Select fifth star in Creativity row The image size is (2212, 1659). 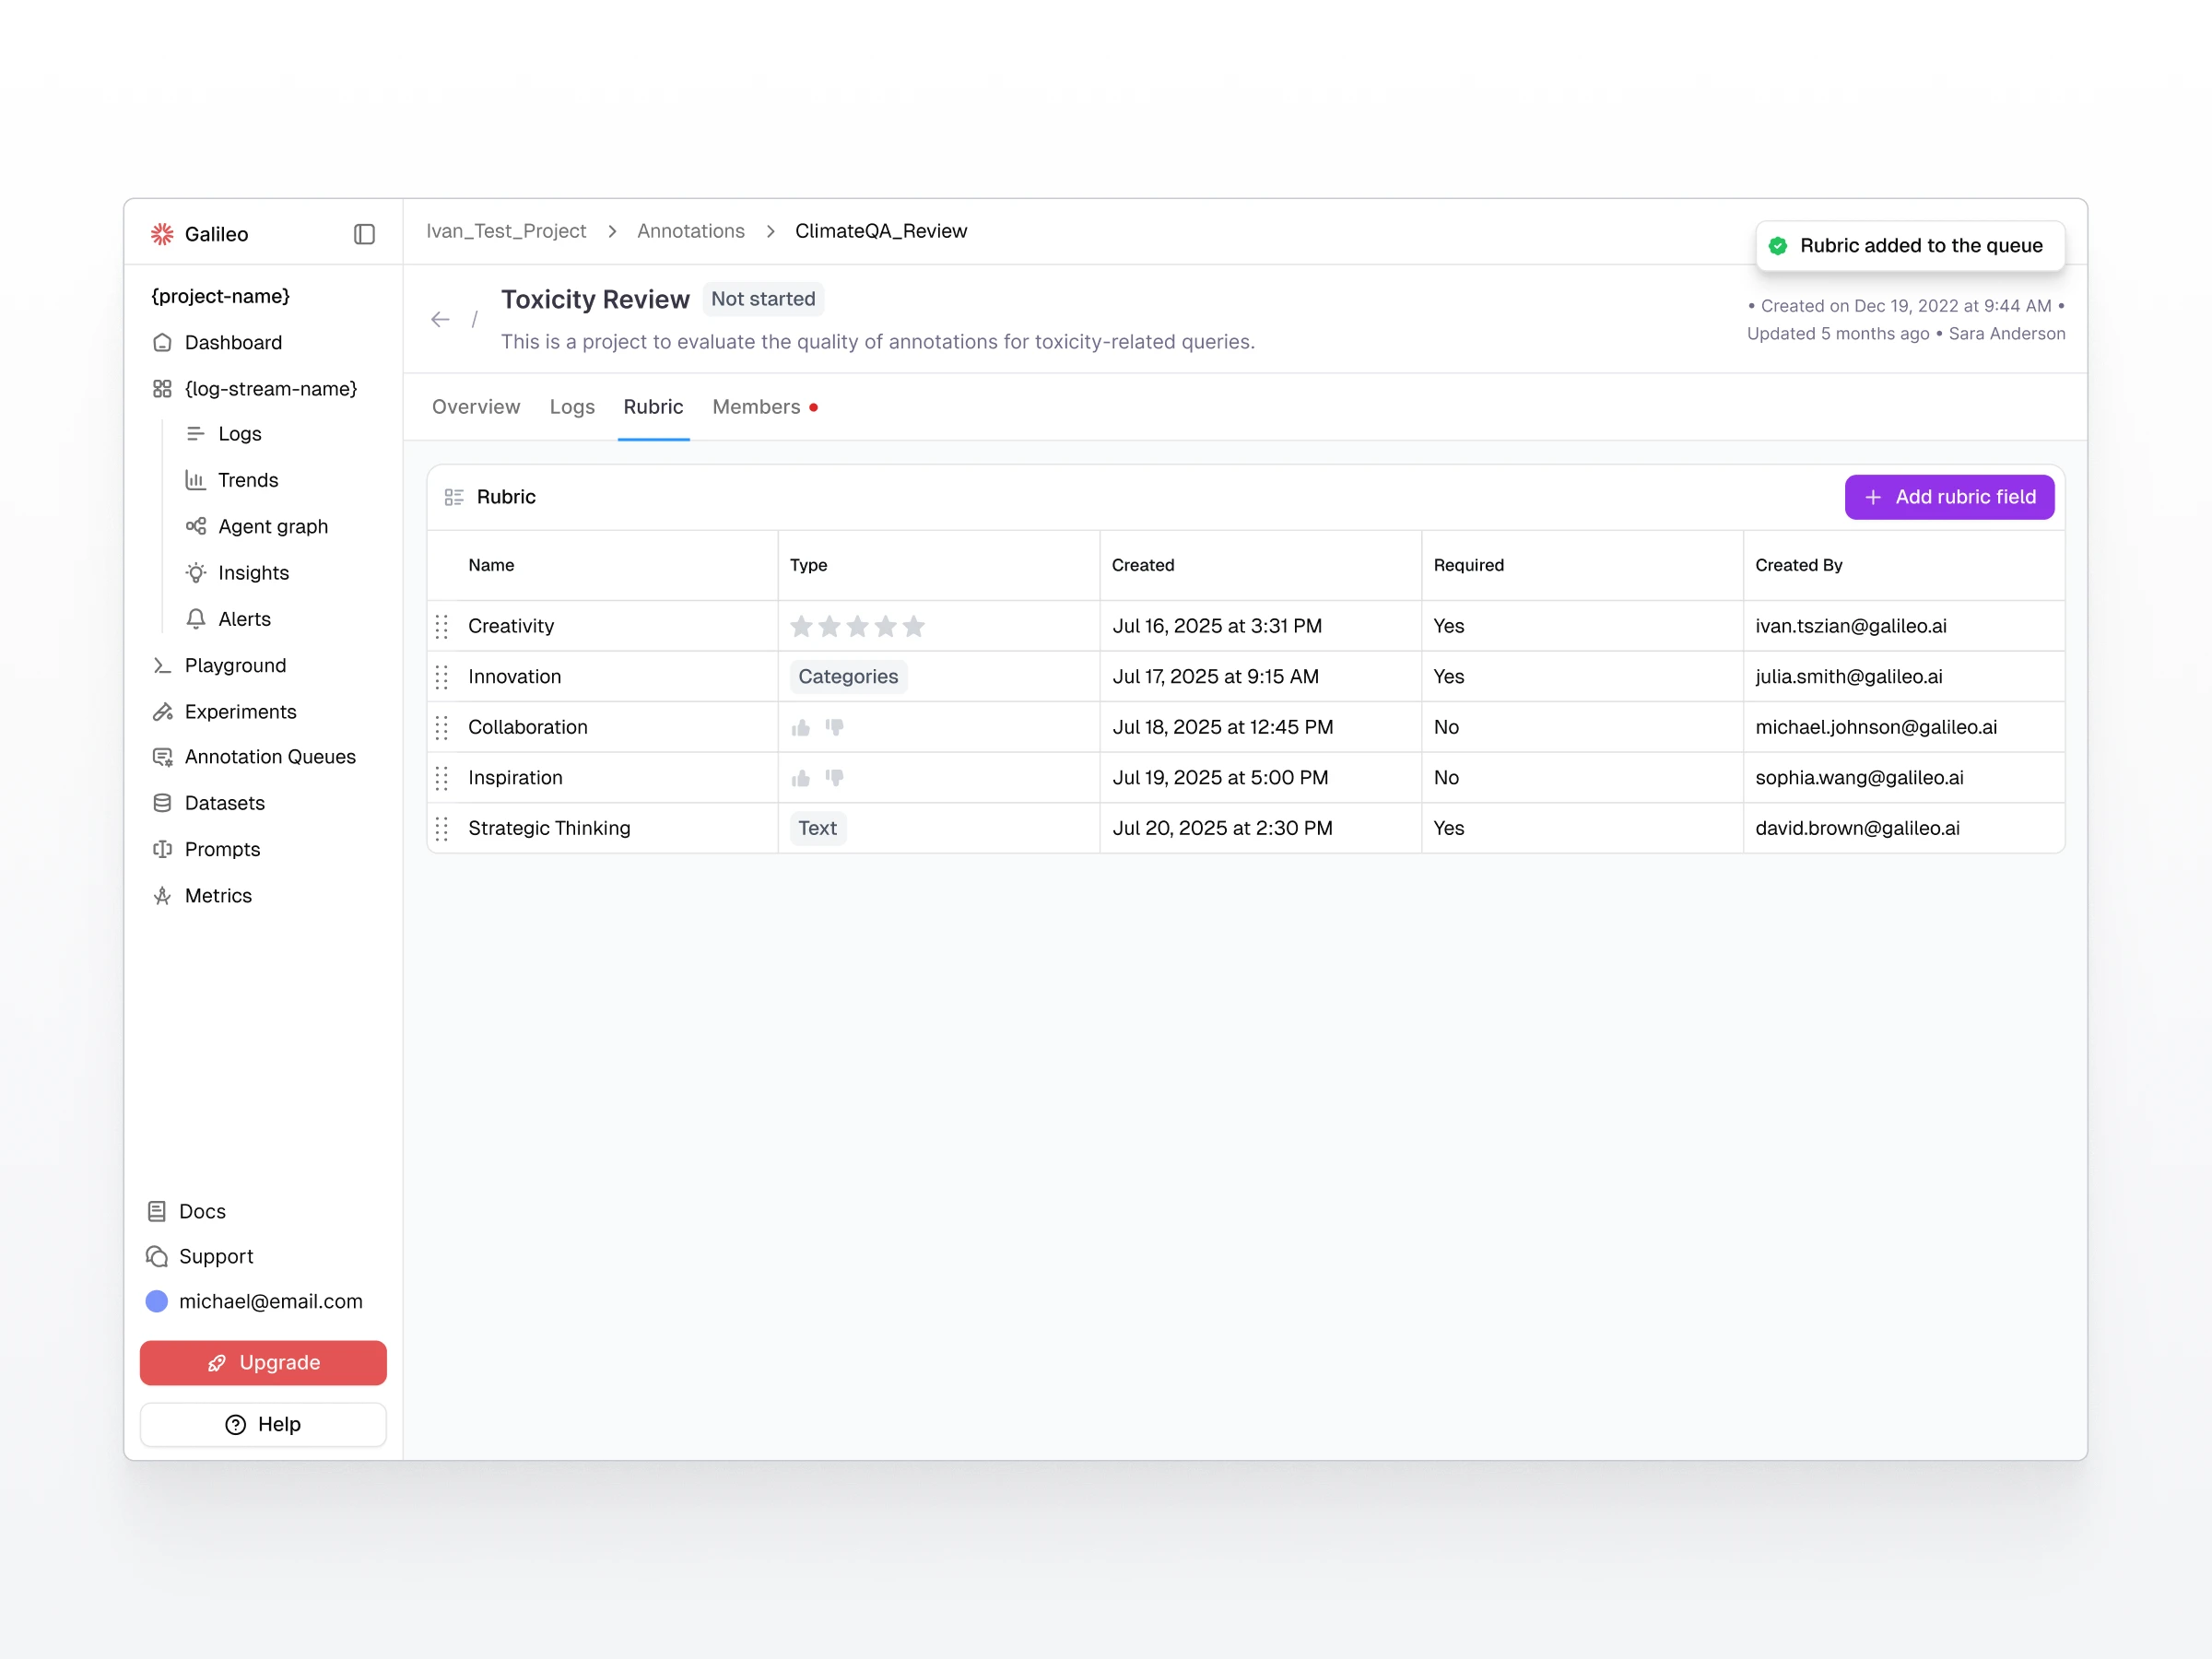[x=914, y=626]
